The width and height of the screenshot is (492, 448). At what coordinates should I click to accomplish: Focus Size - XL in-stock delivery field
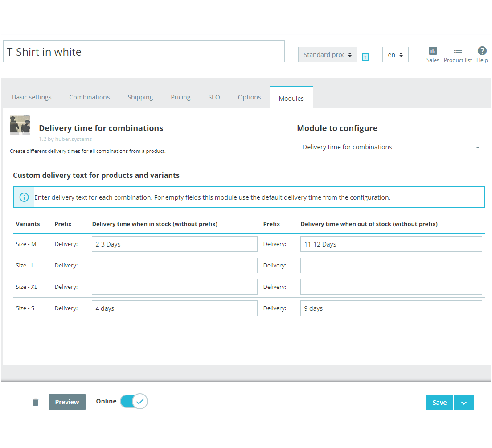174,287
